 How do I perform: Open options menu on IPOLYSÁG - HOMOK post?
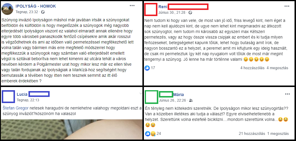(x=132, y=6)
